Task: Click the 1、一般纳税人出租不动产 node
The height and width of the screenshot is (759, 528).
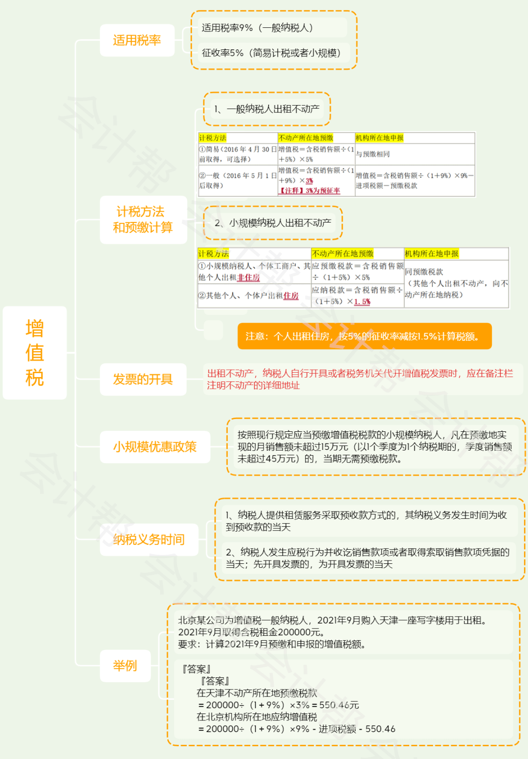Action: 267,109
